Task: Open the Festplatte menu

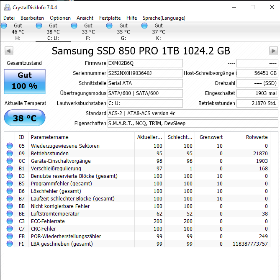Action: [x=110, y=18]
